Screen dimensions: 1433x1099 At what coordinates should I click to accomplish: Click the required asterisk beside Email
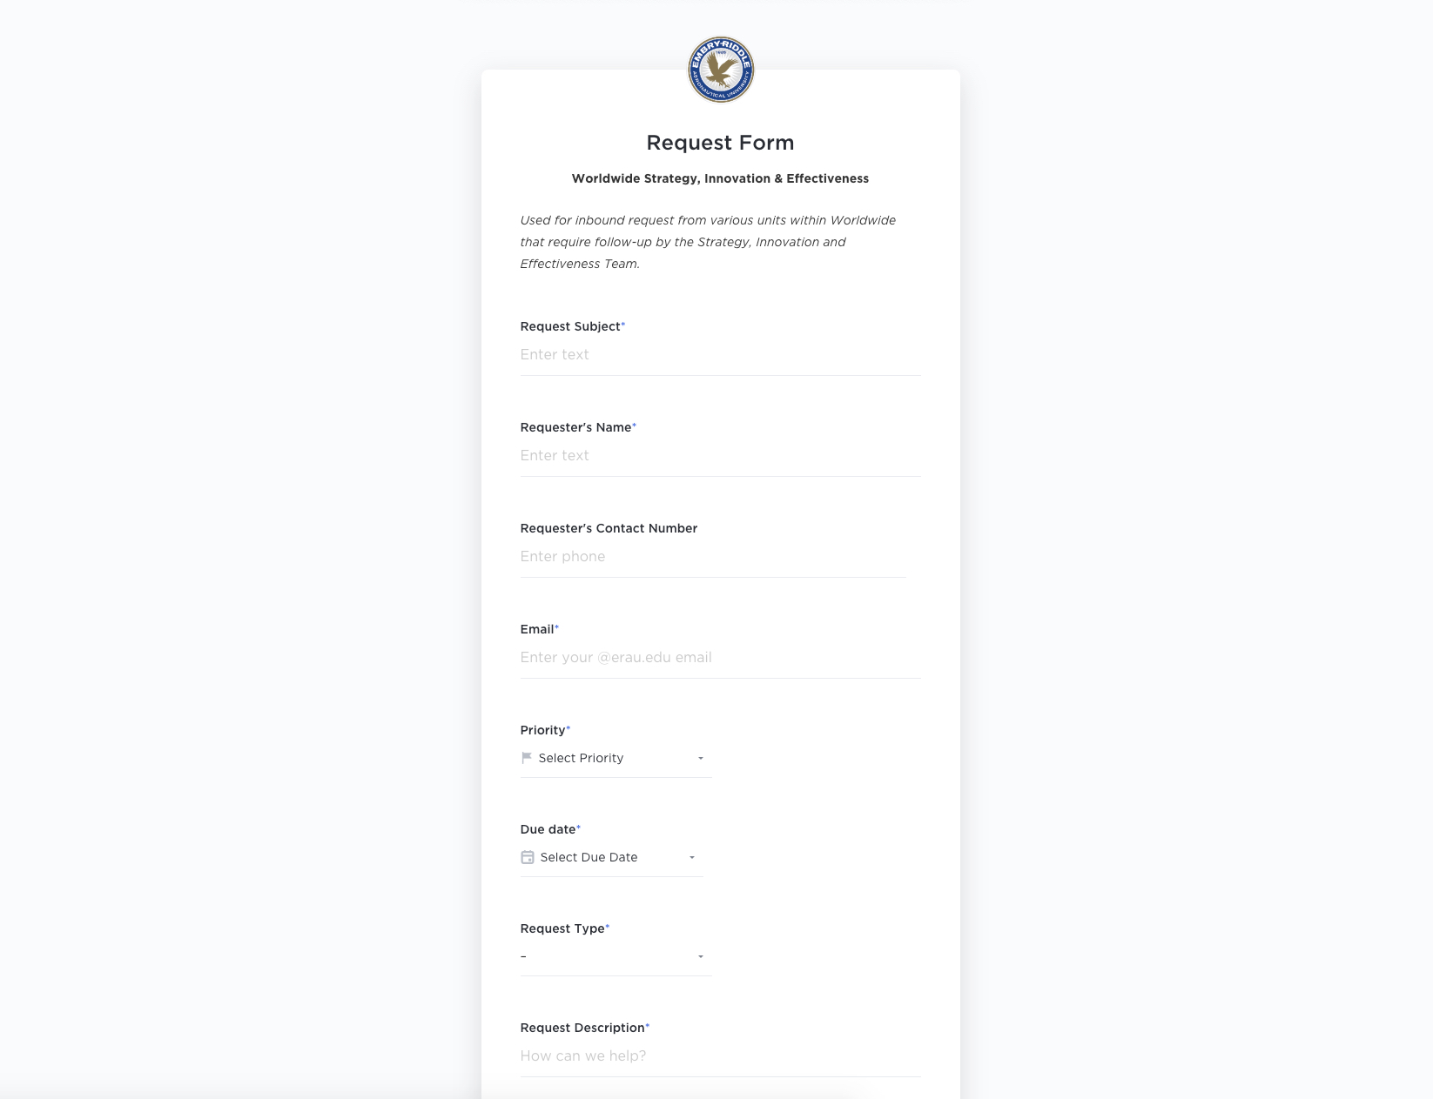[558, 627]
